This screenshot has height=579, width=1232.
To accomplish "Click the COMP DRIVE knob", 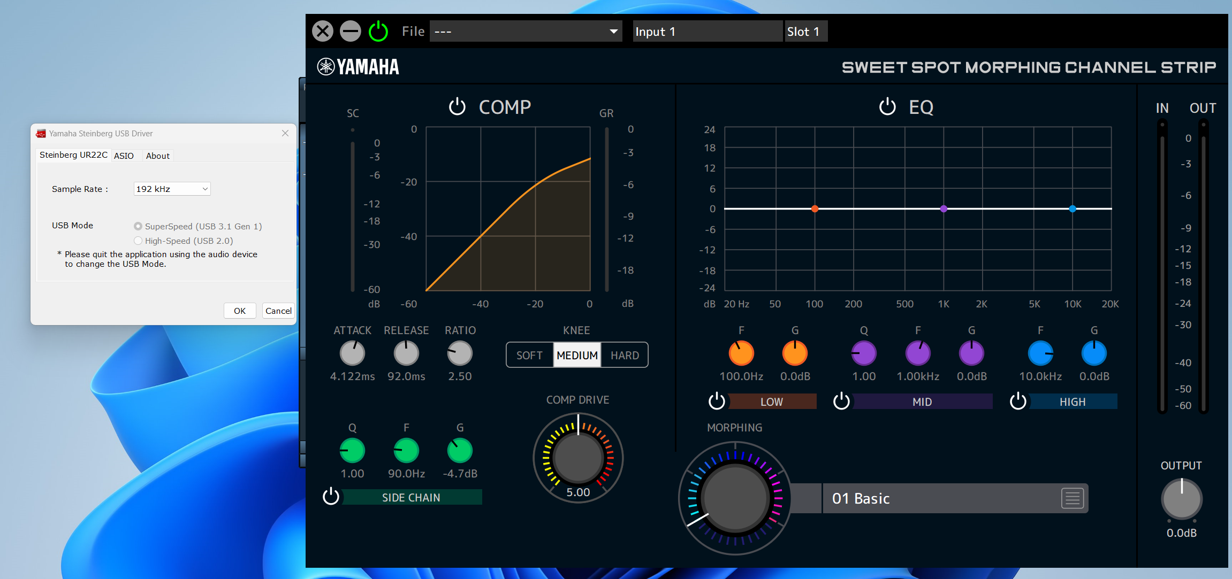I will (x=578, y=457).
